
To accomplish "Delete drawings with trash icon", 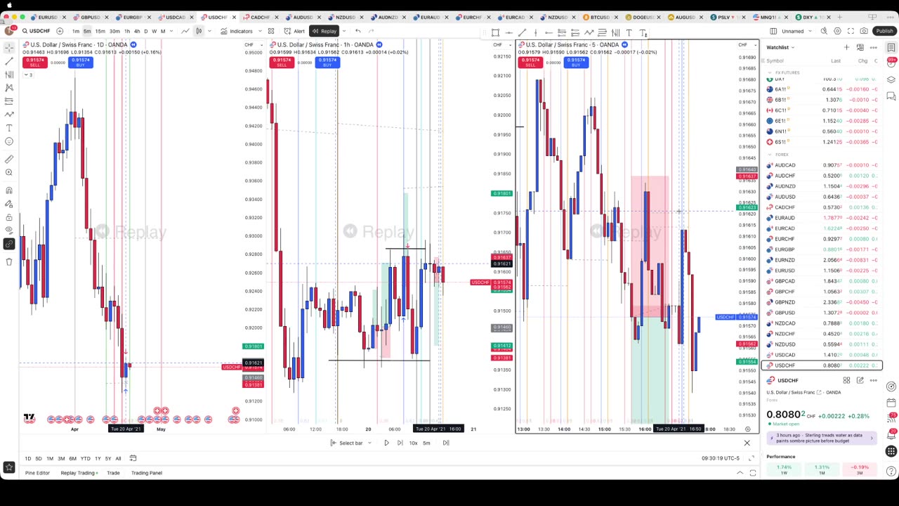I will pos(9,261).
